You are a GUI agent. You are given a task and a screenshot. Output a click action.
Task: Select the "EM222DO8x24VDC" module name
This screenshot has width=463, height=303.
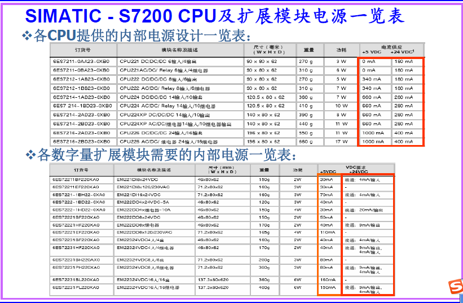pyautogui.click(x=138, y=218)
